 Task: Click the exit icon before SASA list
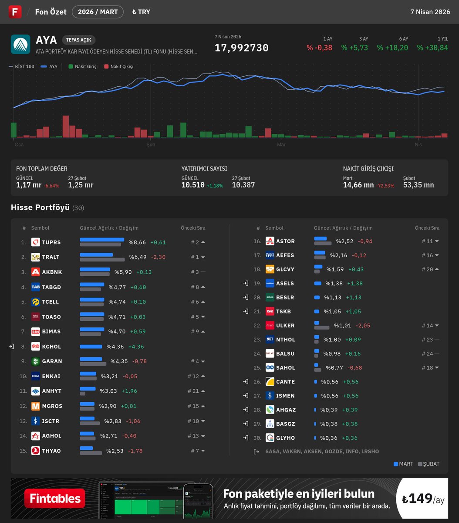click(x=256, y=452)
